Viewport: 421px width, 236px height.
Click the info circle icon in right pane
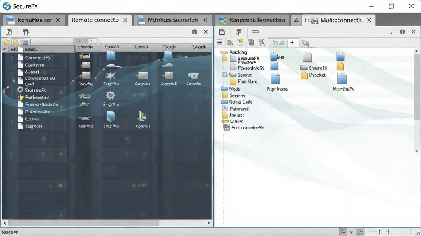coord(402,32)
